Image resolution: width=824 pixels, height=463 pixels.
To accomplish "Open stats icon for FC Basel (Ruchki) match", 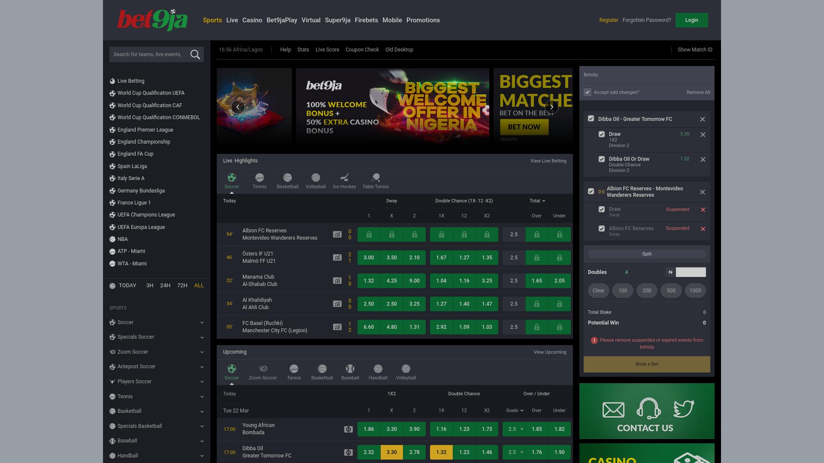I will point(337,327).
